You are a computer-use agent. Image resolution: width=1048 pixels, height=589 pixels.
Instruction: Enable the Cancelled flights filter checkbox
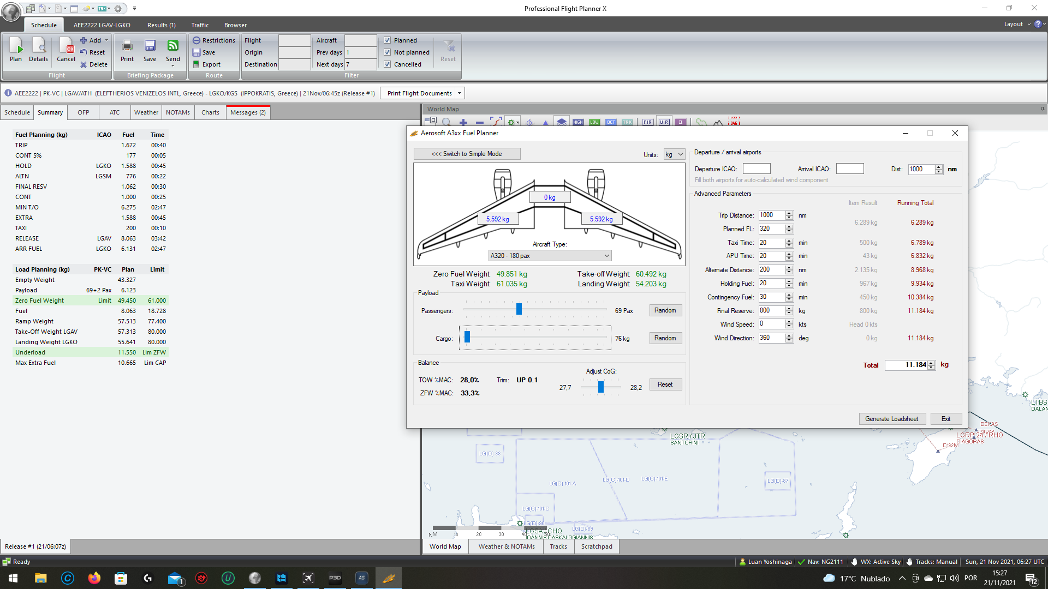pyautogui.click(x=387, y=64)
